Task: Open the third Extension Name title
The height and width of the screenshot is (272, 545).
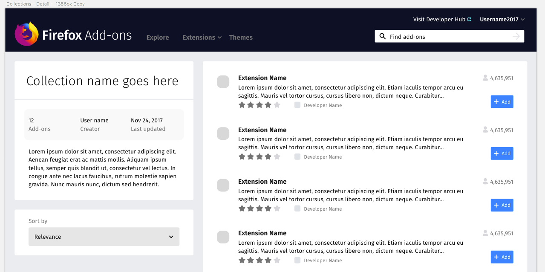Action: coord(262,182)
